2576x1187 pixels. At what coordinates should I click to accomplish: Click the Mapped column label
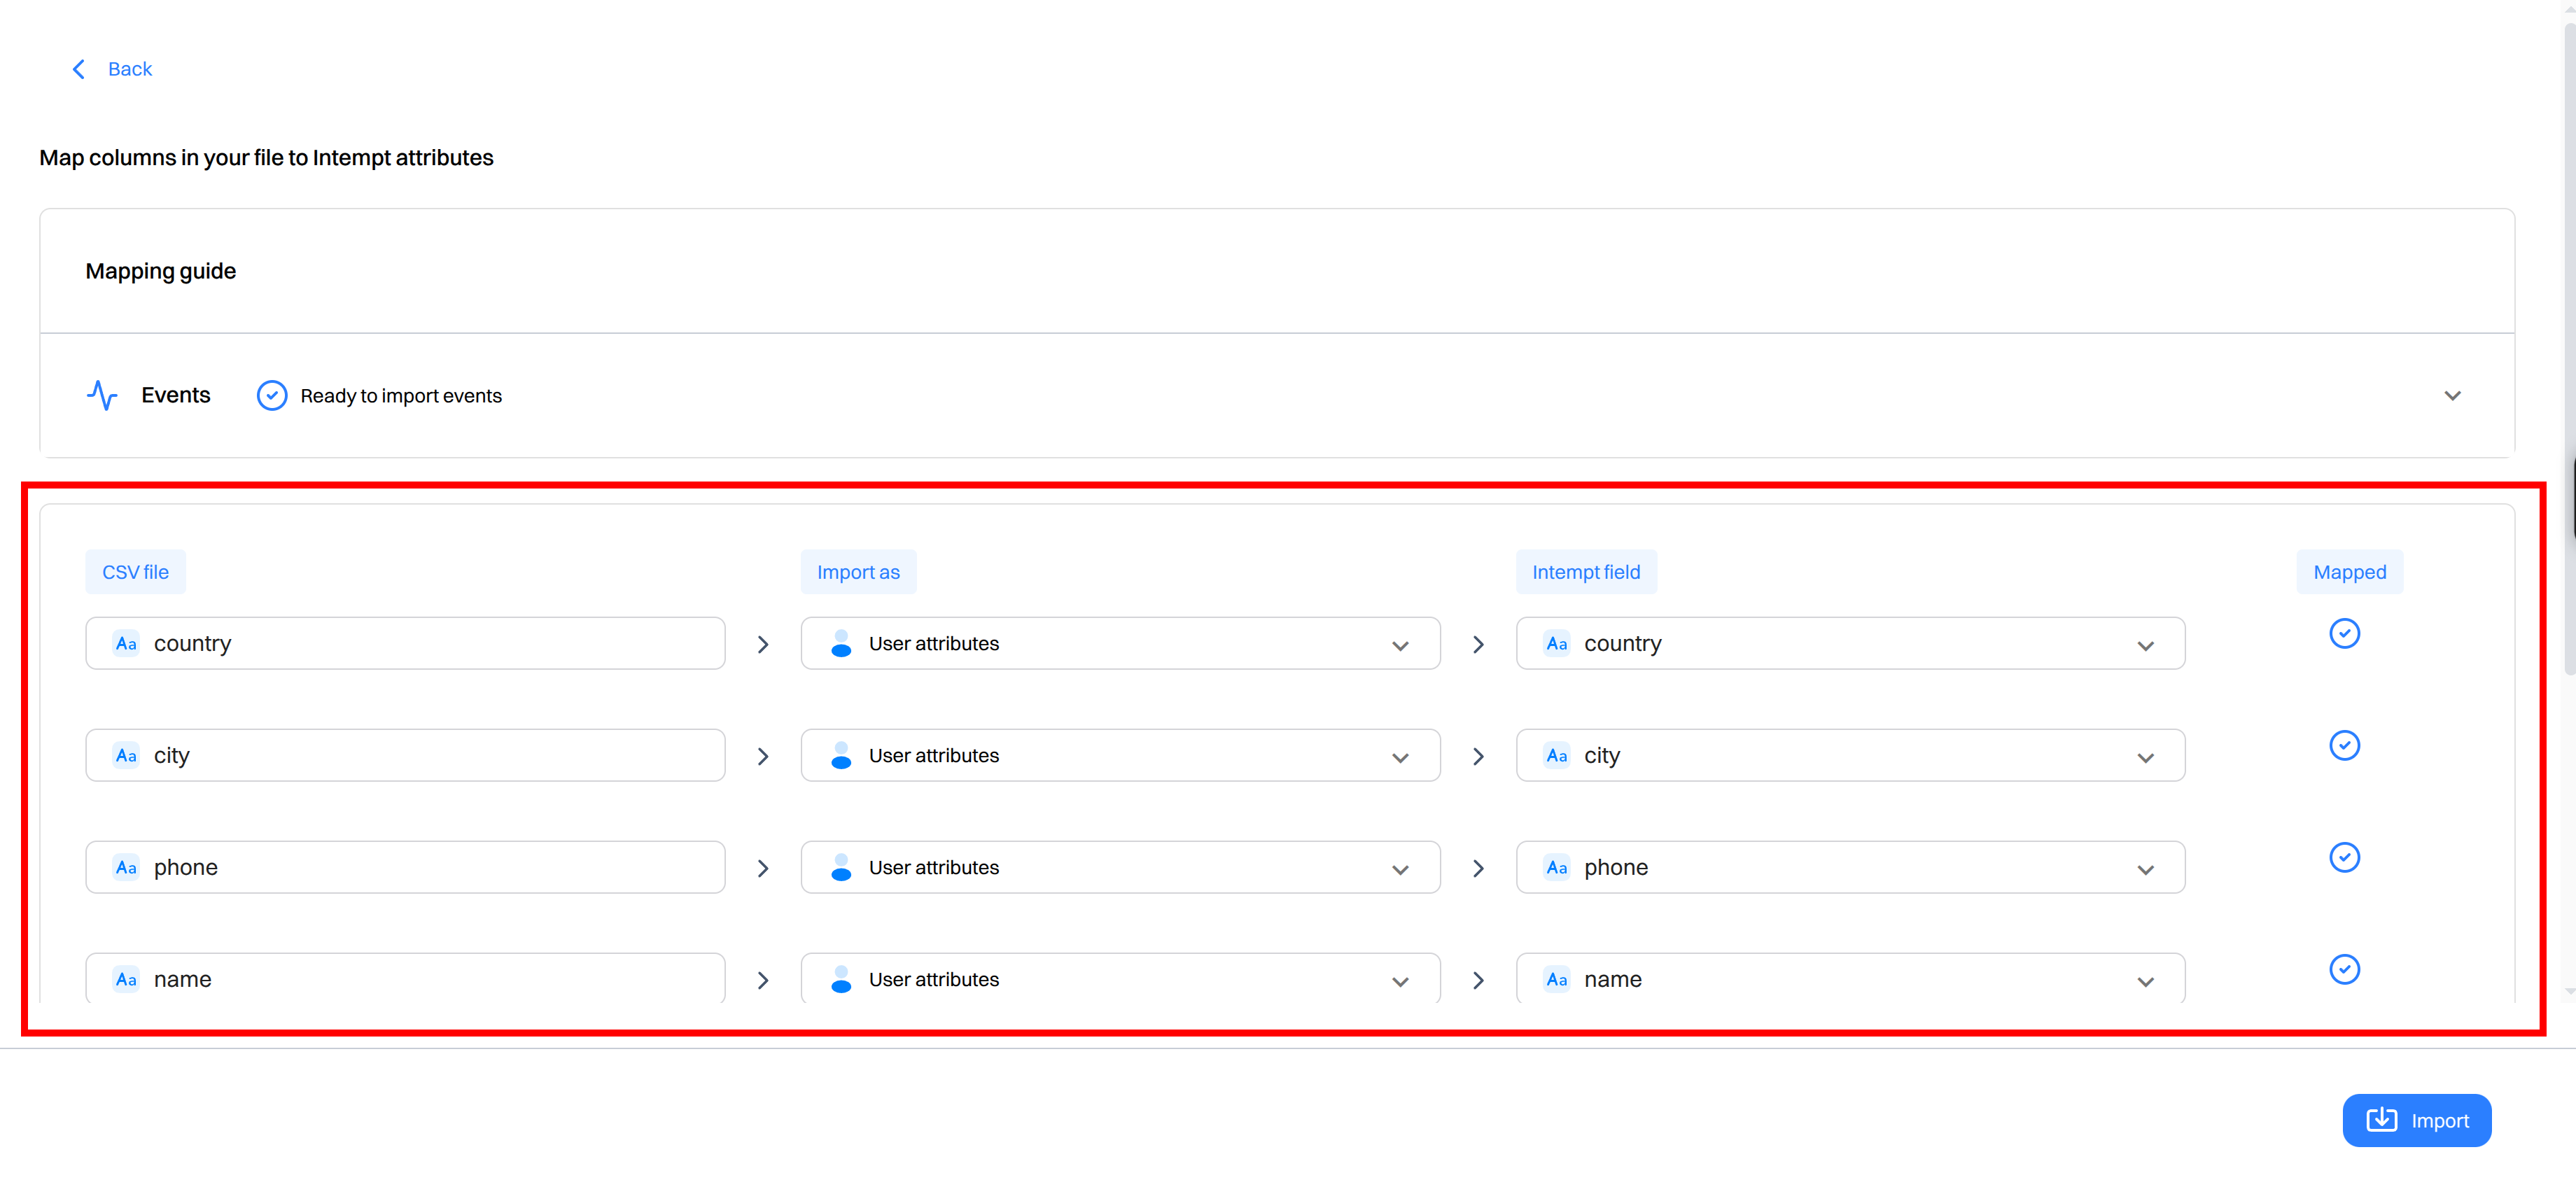(2349, 572)
